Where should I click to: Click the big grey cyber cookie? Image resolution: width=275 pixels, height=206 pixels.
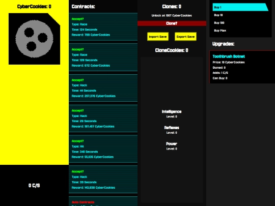point(35,39)
